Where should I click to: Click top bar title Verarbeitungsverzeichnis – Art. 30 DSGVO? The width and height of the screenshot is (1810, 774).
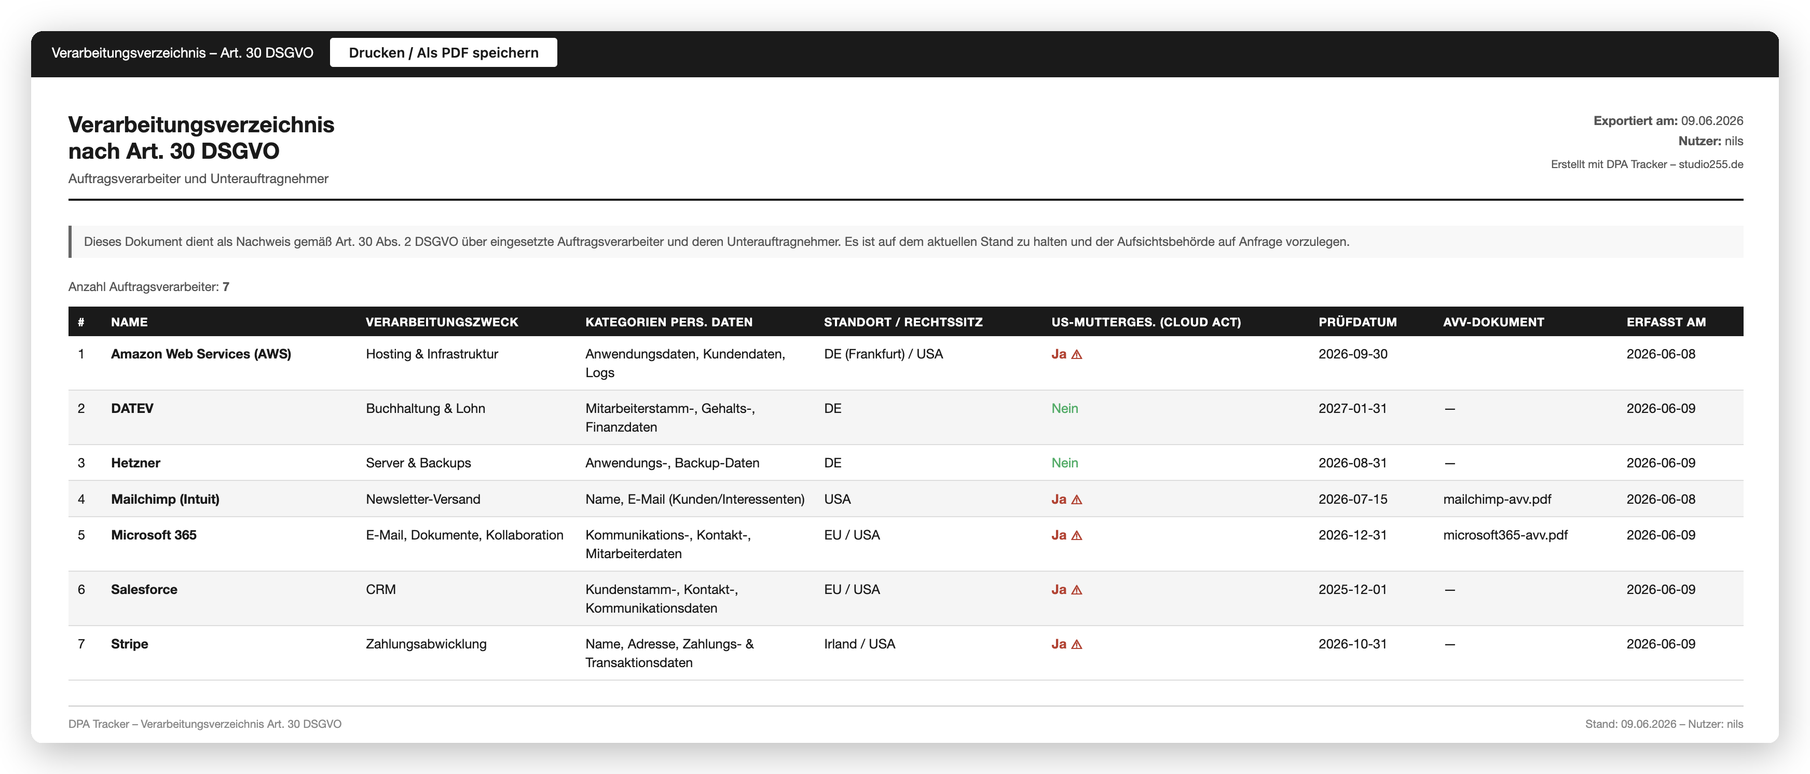(182, 53)
